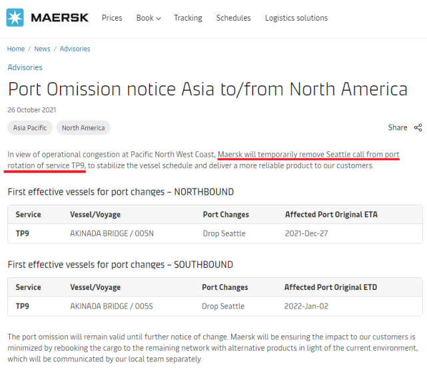Click the MAERSK wordmark
This screenshot has height=368, width=427.
click(x=60, y=18)
